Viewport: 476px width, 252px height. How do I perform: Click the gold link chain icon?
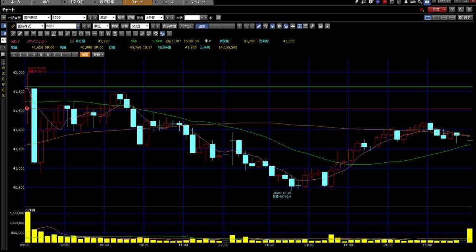click(x=13, y=26)
